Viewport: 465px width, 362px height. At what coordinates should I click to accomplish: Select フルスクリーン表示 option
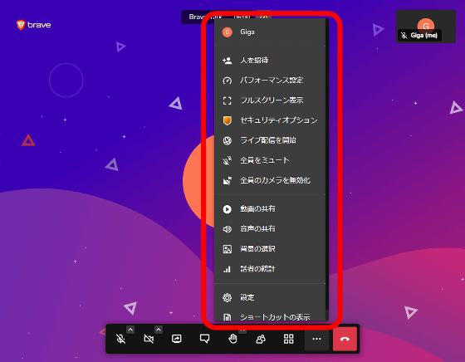(270, 100)
